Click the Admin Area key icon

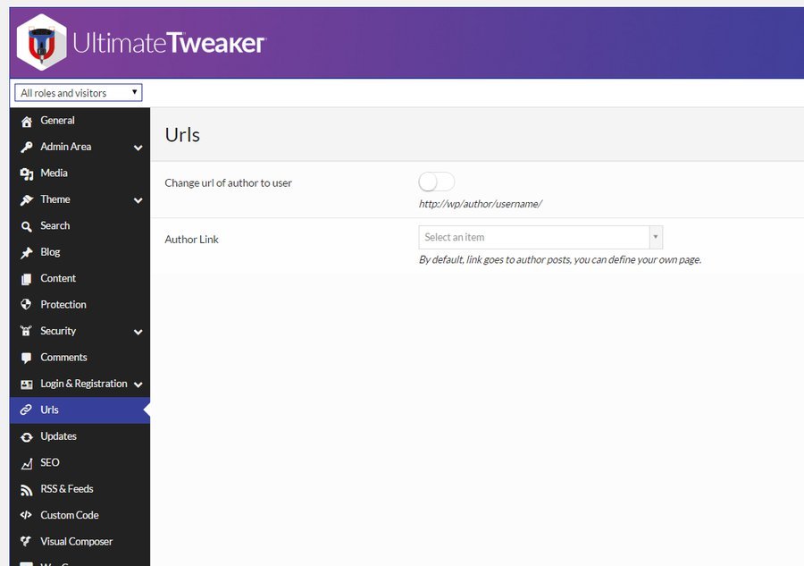[x=27, y=148]
